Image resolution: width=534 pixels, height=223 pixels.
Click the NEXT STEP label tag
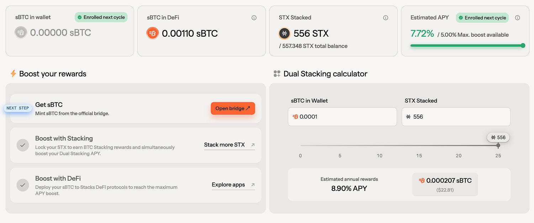coord(17,108)
